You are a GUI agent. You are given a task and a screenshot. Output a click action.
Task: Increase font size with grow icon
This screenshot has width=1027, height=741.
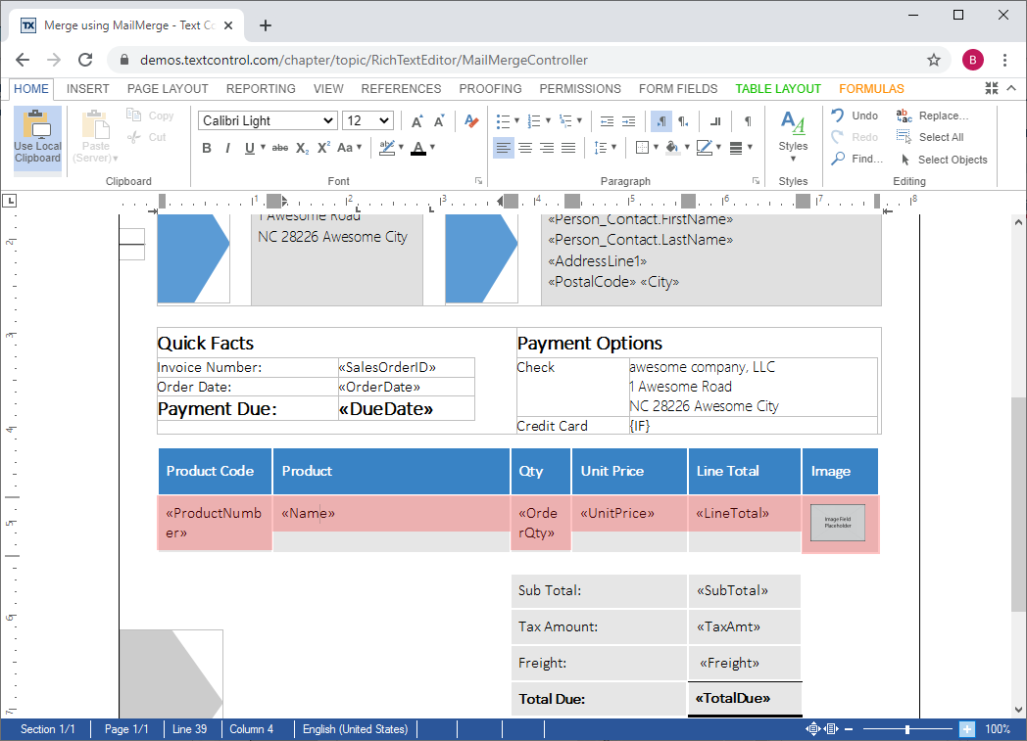coord(417,121)
